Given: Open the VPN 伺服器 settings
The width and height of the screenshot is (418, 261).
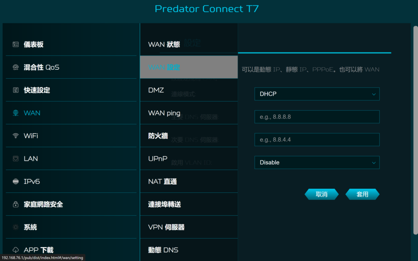Looking at the screenshot, I should click(189, 227).
